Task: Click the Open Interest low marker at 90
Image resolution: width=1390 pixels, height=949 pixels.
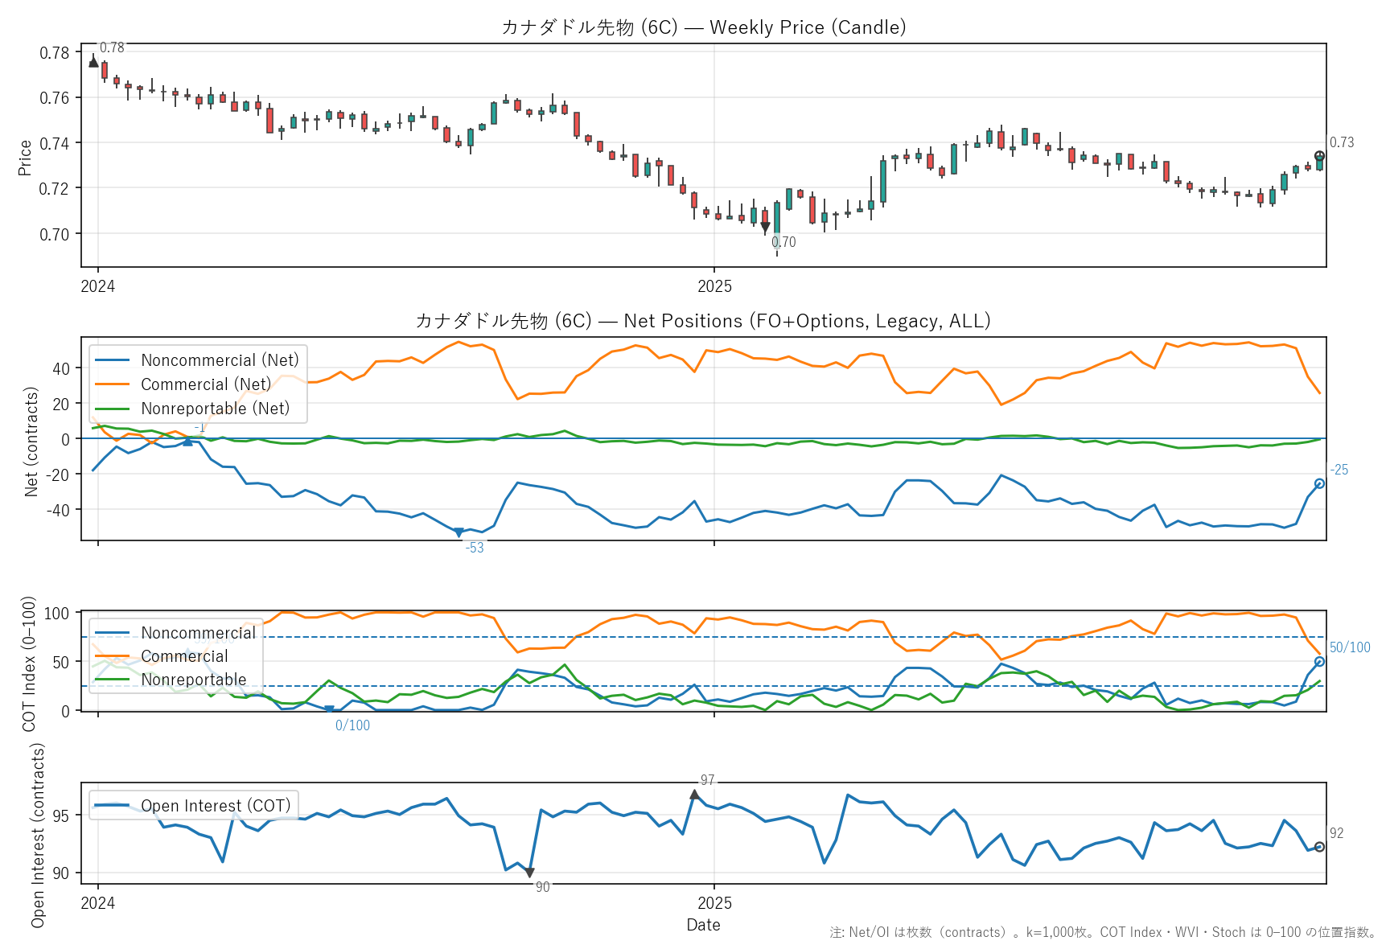Action: (x=529, y=873)
